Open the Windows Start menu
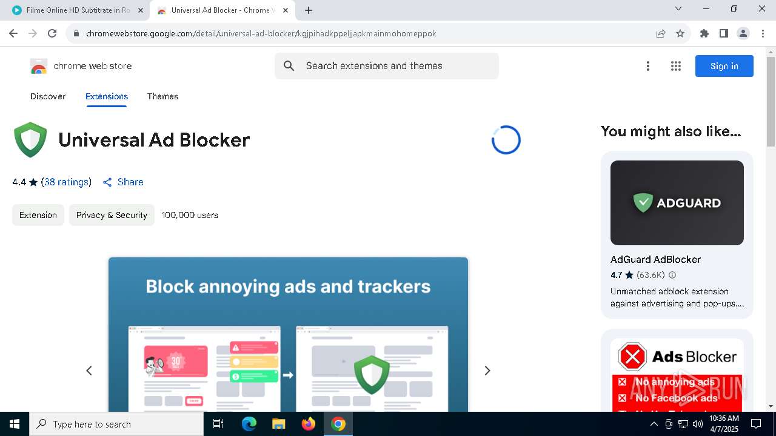776x436 pixels. click(x=15, y=424)
